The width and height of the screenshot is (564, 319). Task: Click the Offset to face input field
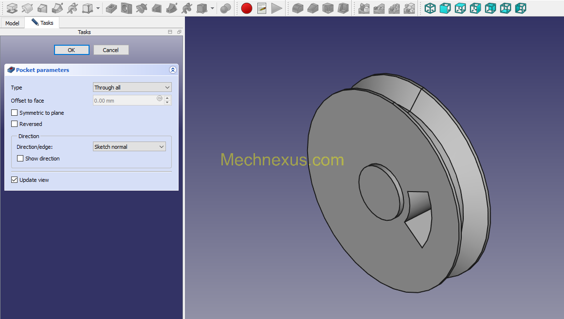(125, 100)
